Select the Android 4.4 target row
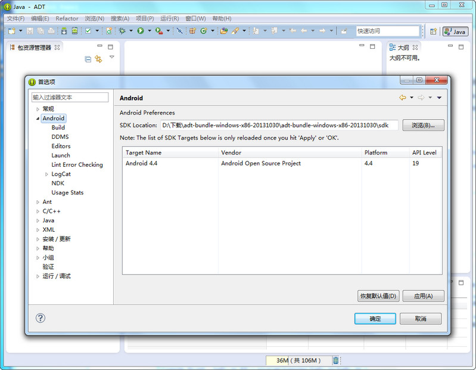This screenshot has width=476, height=370. pos(238,163)
